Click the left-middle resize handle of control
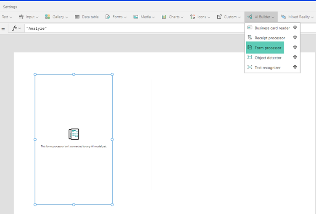The height and width of the screenshot is (214, 316). point(35,139)
